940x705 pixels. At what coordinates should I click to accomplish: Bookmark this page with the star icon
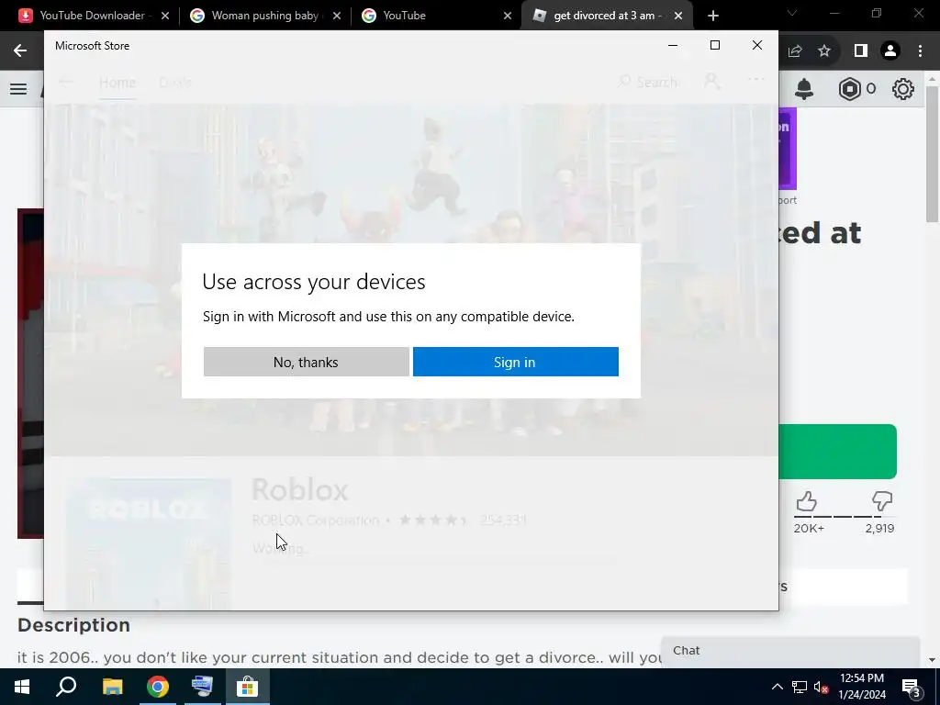pyautogui.click(x=824, y=51)
